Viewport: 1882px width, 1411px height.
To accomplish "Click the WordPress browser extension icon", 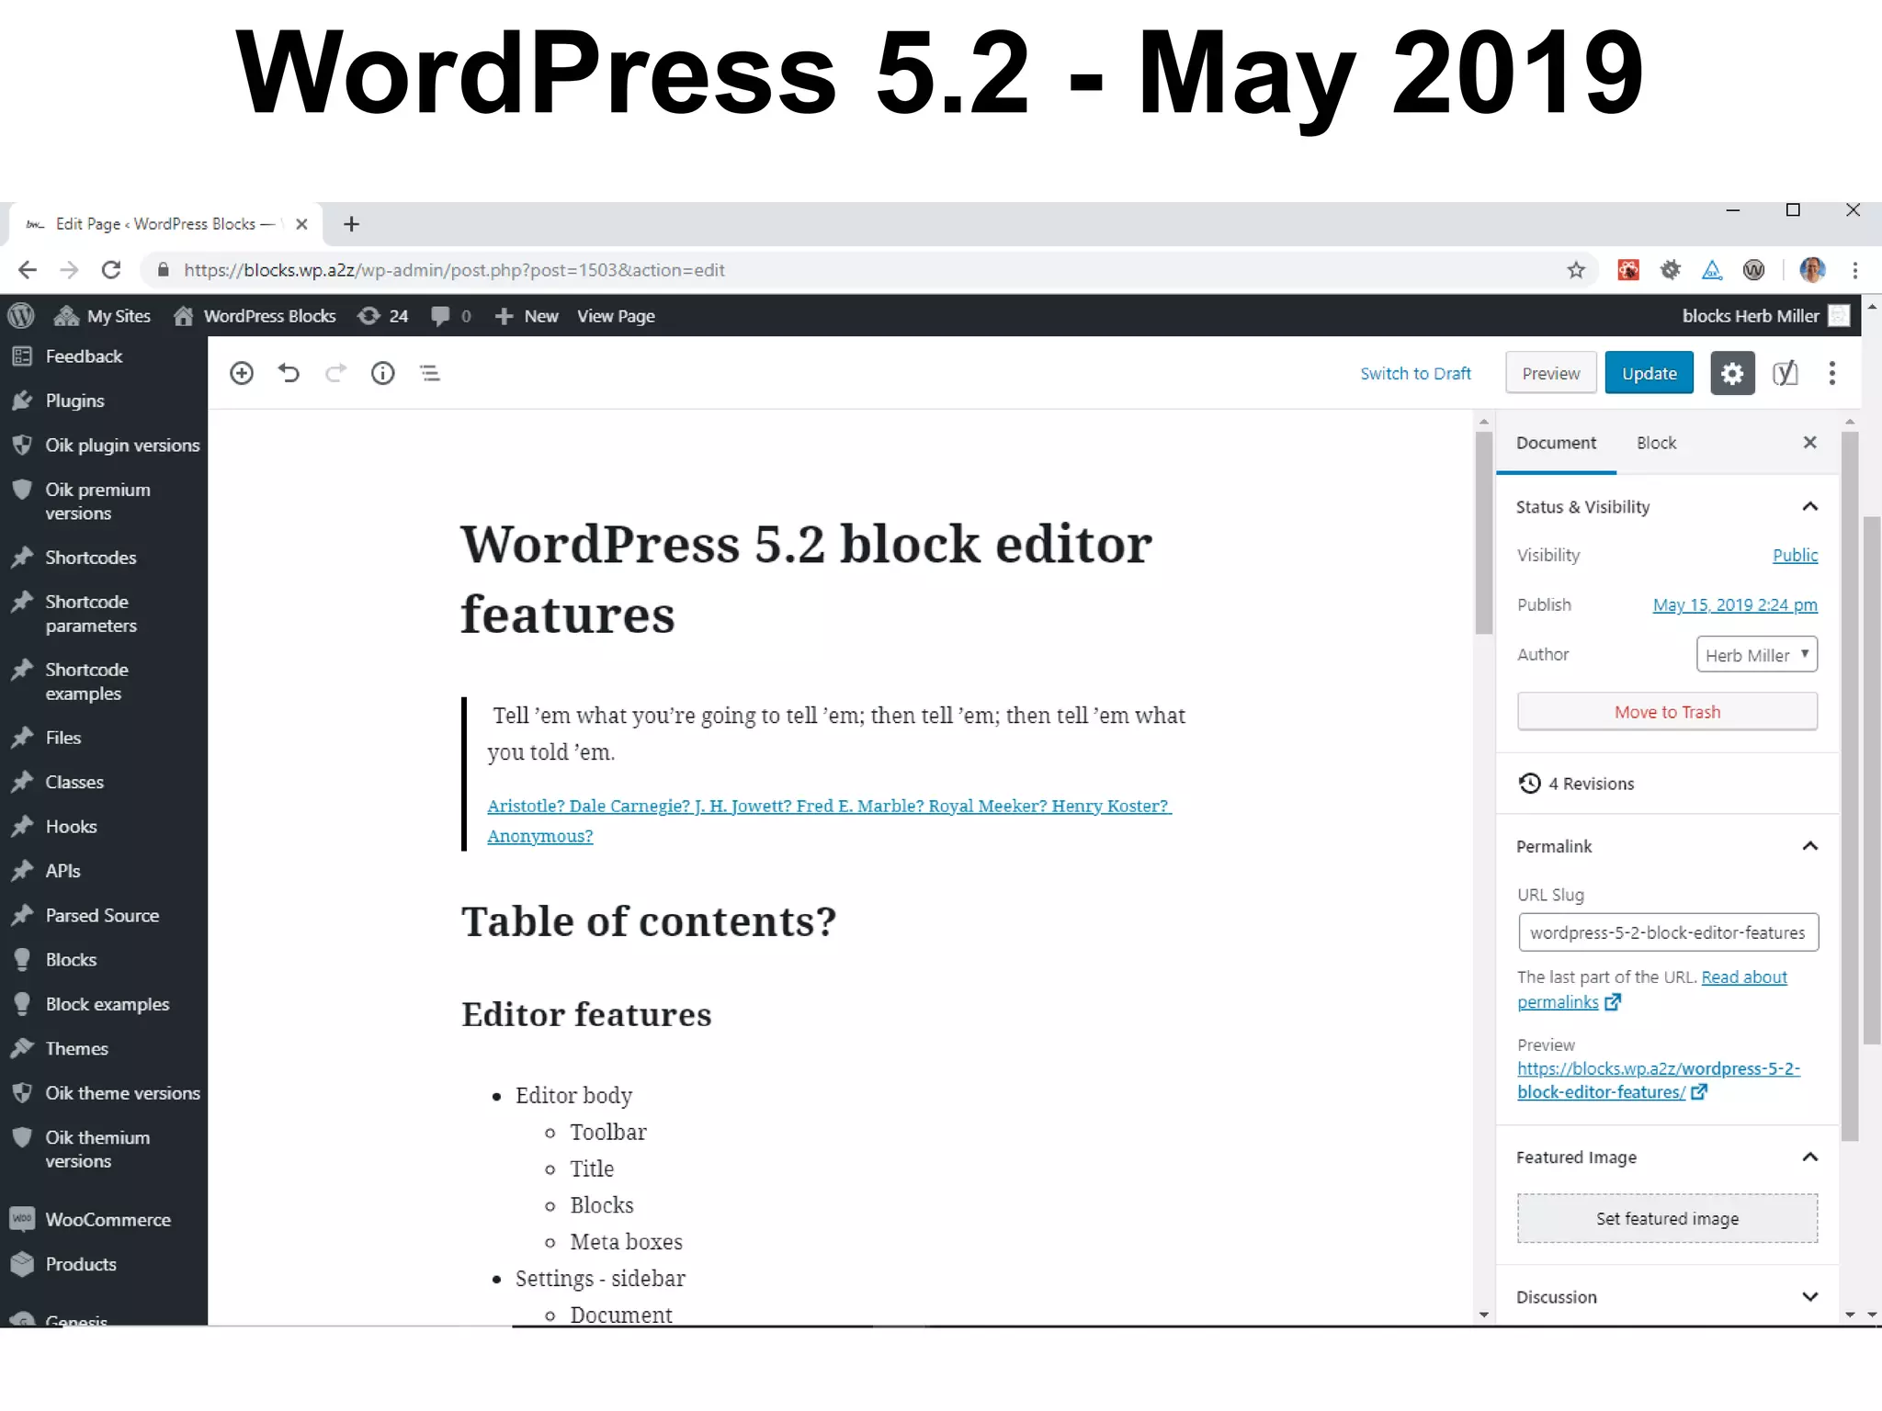I will click(1753, 270).
